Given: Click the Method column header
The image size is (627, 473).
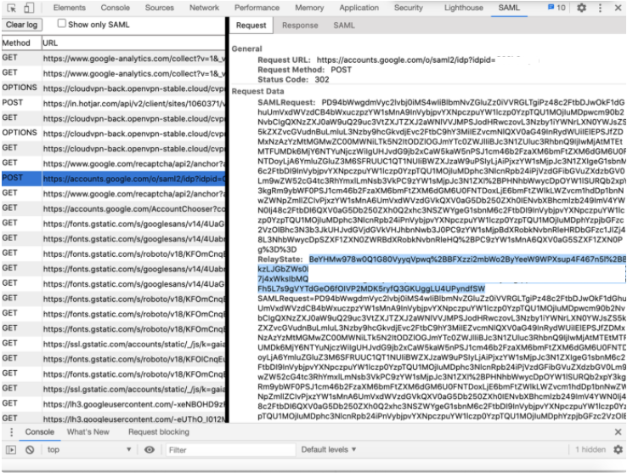Looking at the screenshot, I should [x=21, y=43].
